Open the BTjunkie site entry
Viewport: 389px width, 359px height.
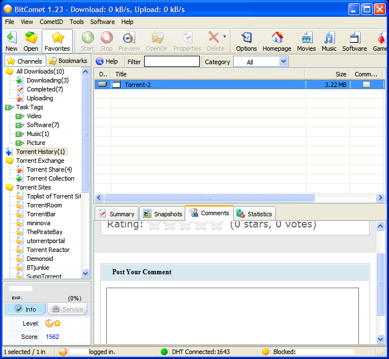pos(38,268)
